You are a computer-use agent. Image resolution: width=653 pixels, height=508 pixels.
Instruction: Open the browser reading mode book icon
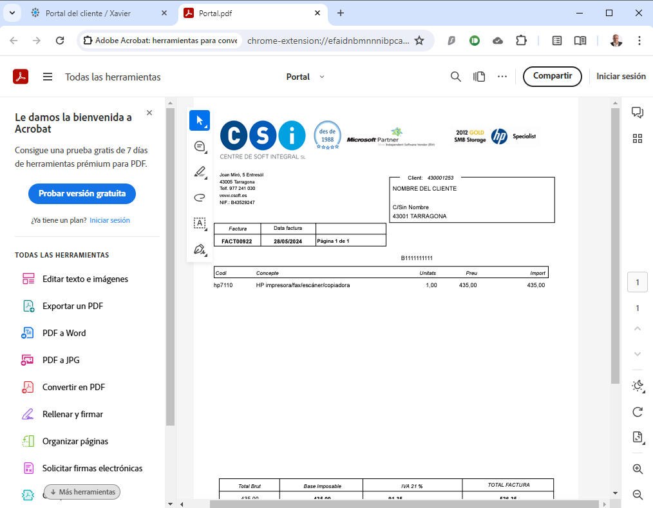580,41
